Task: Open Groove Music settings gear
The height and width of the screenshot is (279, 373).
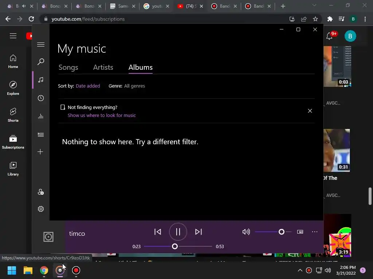Action: click(41, 209)
